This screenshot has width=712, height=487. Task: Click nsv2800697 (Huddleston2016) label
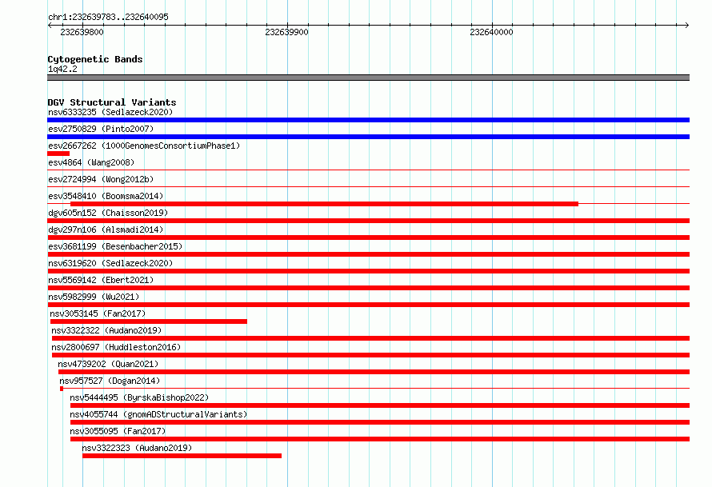[x=116, y=347]
